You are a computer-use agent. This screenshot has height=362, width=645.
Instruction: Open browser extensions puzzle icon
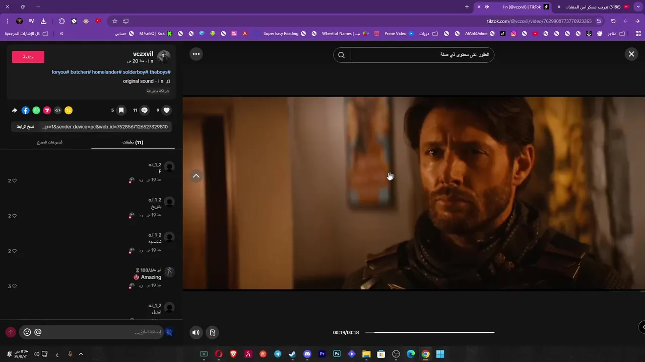click(62, 21)
